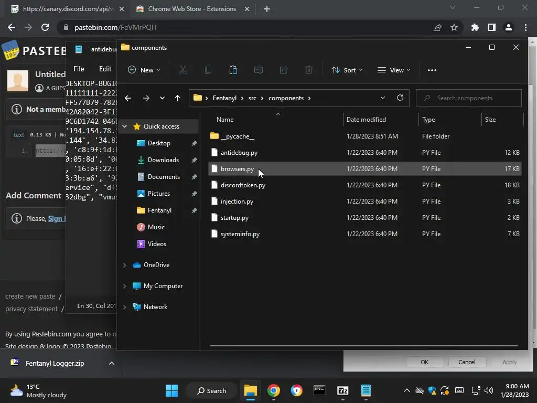Open the 7-Zip taskbar icon
537x403 pixels.
(x=342, y=390)
